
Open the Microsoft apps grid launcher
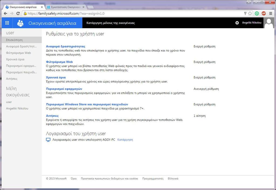click(7, 23)
